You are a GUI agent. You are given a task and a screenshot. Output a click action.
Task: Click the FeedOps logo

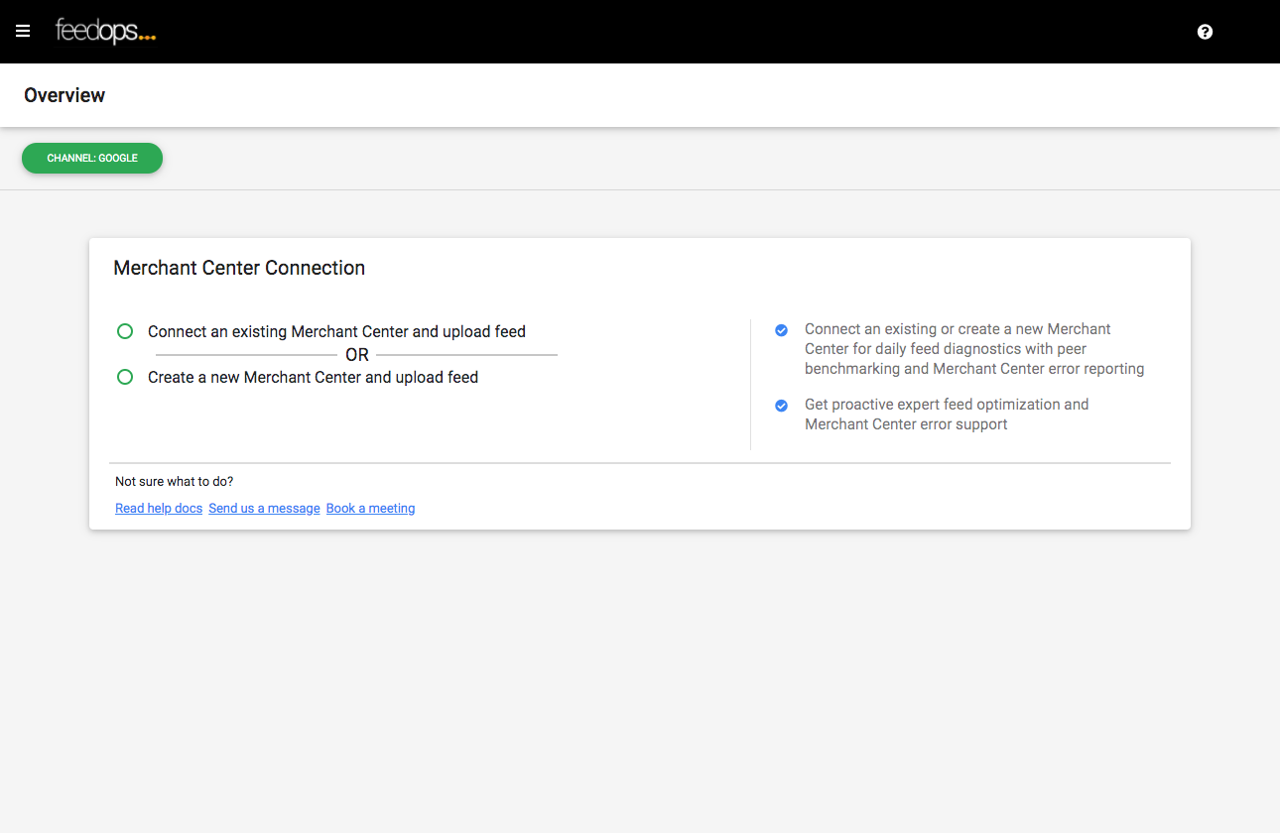click(x=105, y=32)
